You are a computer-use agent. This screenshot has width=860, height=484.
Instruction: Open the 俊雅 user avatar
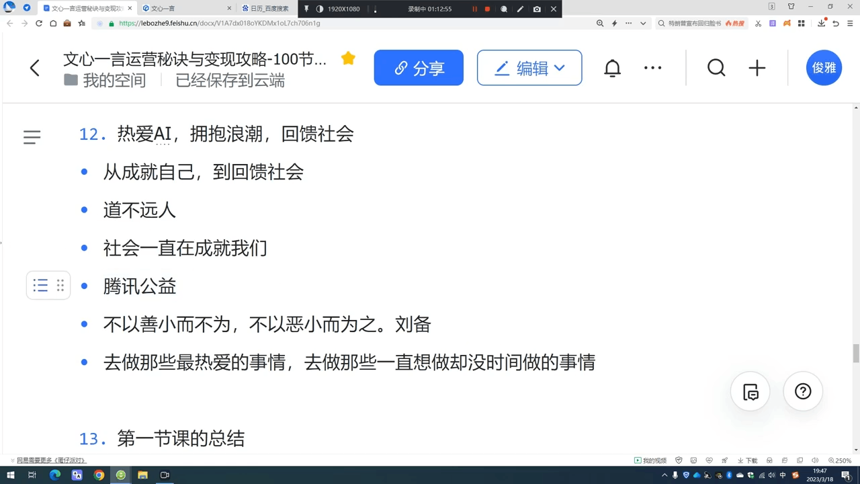(x=824, y=68)
